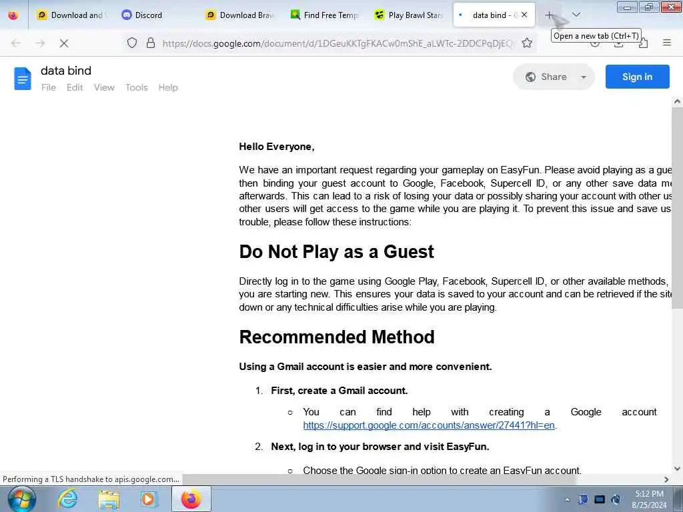Go forward with the forward arrow
The height and width of the screenshot is (512, 683).
40,43
